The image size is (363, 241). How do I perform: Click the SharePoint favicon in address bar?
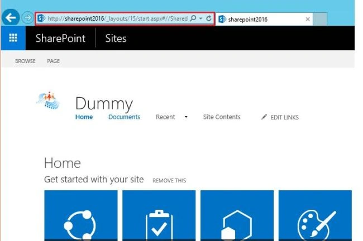[41, 18]
